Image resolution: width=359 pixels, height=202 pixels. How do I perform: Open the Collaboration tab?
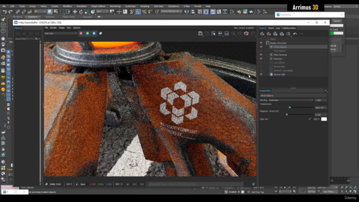pyautogui.click(x=289, y=28)
